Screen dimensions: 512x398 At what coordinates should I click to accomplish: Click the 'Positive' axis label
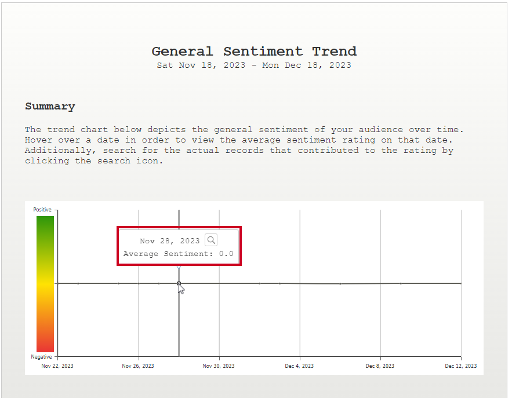(x=42, y=210)
